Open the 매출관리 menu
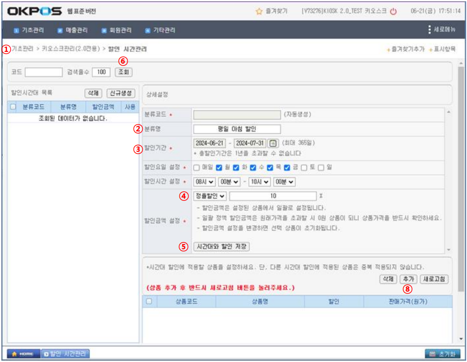 coord(72,30)
